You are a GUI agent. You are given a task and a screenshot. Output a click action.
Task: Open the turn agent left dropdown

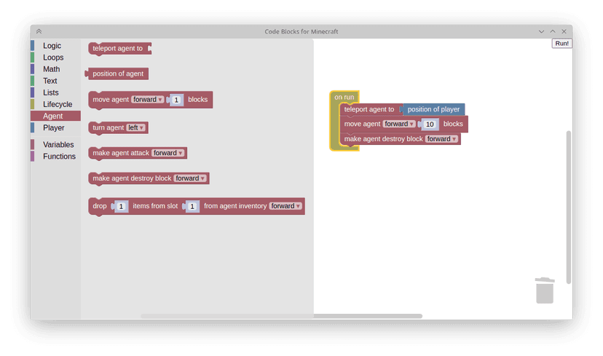tap(136, 127)
